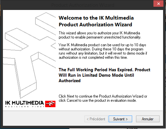Click the Musicians First tagline
Viewport: 166px width, 129px height.
pyautogui.click(x=25, y=107)
